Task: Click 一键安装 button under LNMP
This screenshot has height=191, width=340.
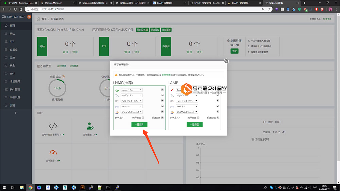Action: pyautogui.click(x=139, y=125)
